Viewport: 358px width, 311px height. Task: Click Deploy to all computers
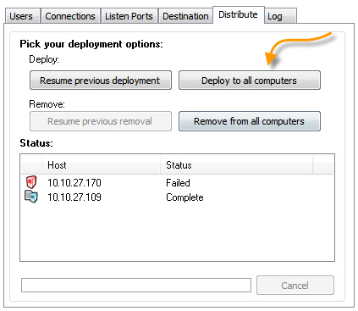tap(250, 81)
